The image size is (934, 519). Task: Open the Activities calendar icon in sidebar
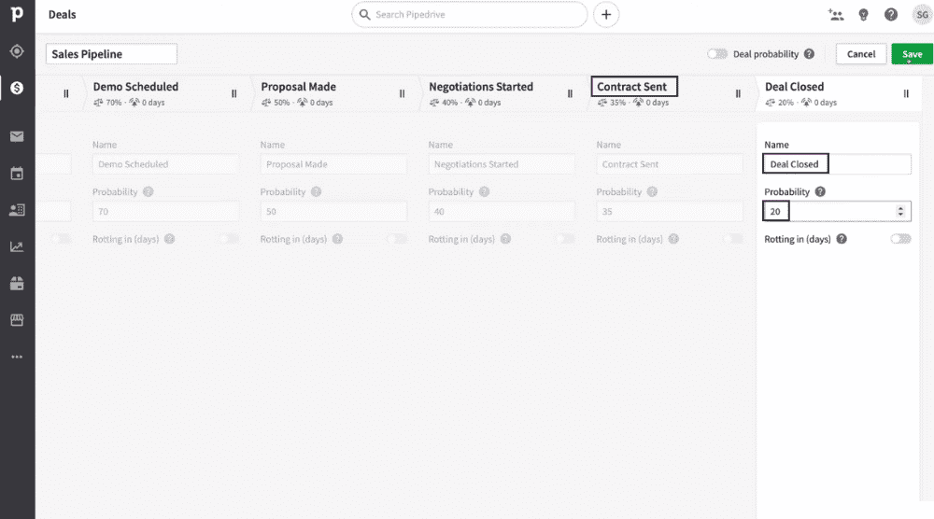pyautogui.click(x=17, y=174)
